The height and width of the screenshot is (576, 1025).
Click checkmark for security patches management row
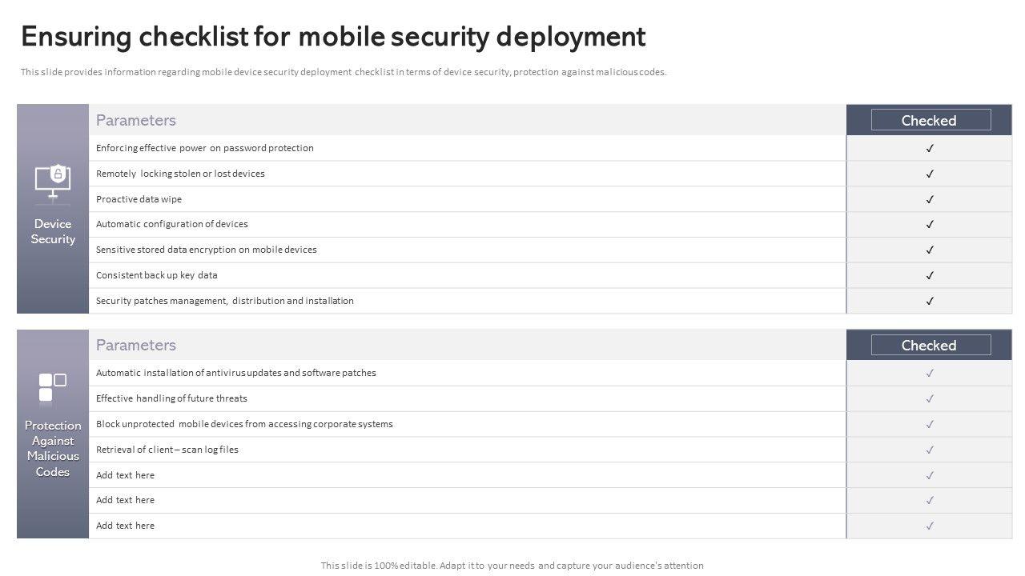click(930, 301)
